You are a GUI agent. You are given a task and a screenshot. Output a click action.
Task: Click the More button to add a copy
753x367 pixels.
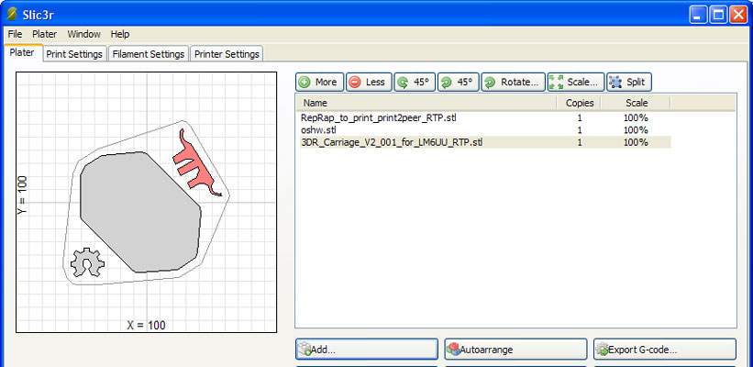pos(319,82)
